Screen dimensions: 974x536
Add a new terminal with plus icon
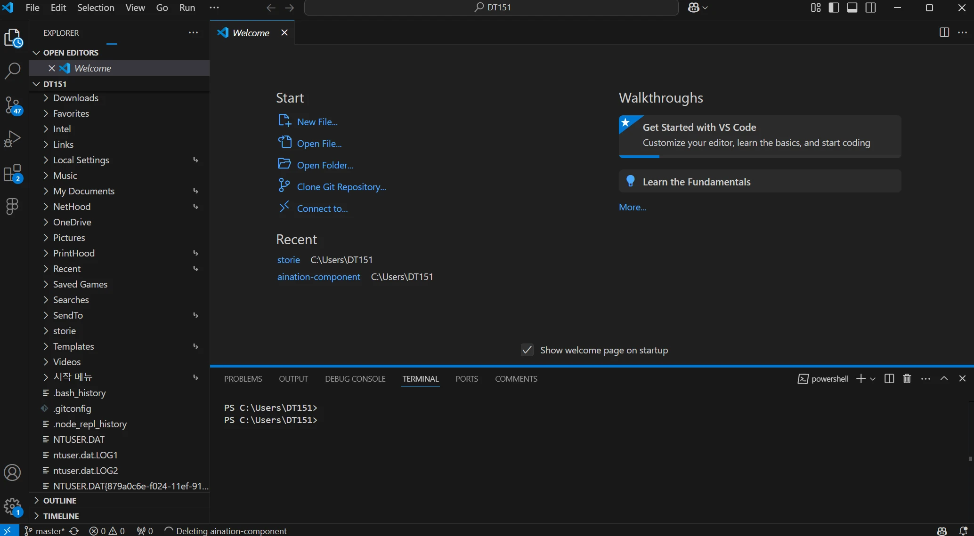tap(860, 378)
